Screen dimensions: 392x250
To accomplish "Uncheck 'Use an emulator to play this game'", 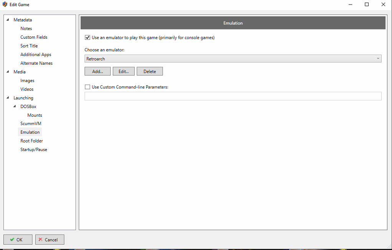I will click(x=87, y=38).
